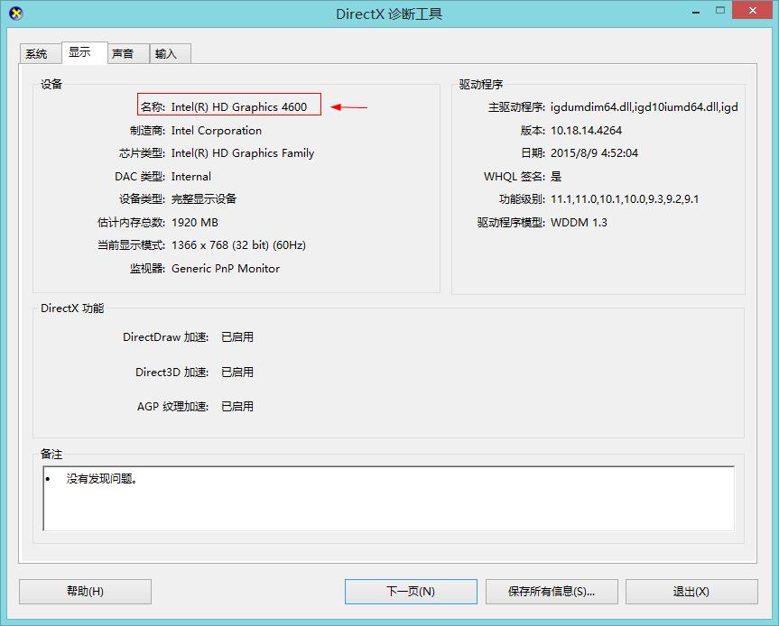
Task: Open the 声音 tab
Action: [128, 53]
